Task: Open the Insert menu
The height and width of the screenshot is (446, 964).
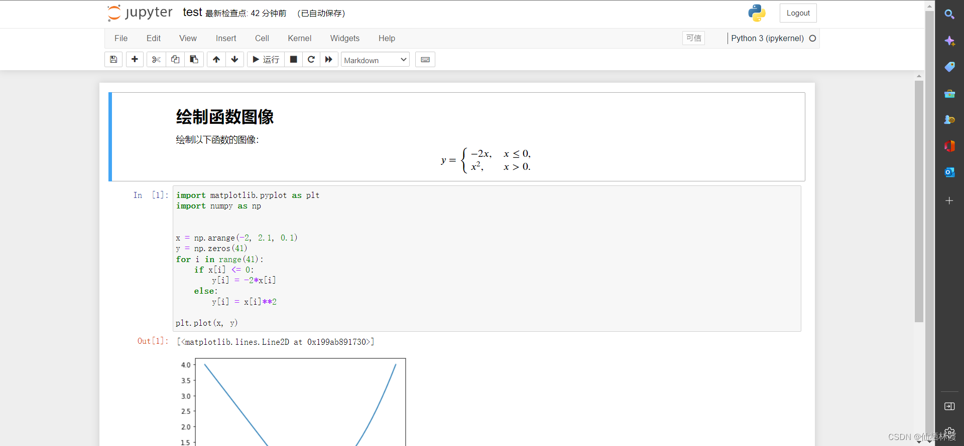Action: [x=226, y=39]
